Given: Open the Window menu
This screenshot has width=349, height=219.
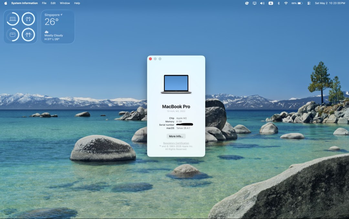Looking at the screenshot, I should [65, 3].
